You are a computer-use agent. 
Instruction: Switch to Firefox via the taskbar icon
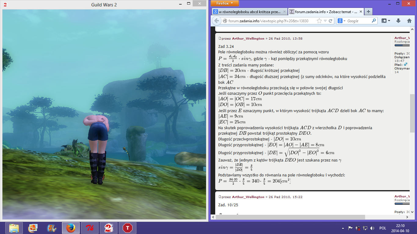click(x=71, y=228)
